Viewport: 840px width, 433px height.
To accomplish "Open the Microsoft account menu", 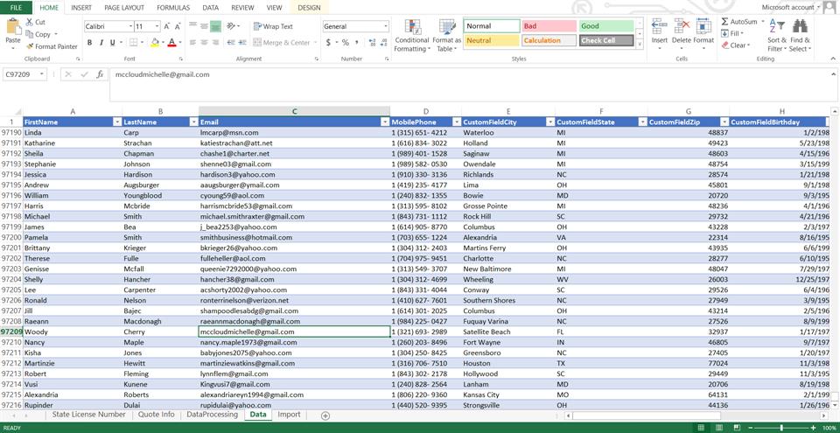I will (x=791, y=8).
